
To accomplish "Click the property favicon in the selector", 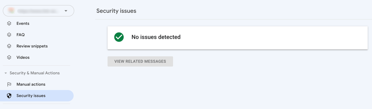I will 11,11.
